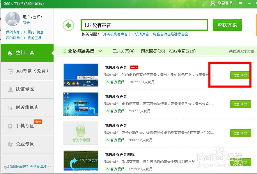Switch to 网友回答(28) tab
Screen dimensions: 257x174
point(153,51)
